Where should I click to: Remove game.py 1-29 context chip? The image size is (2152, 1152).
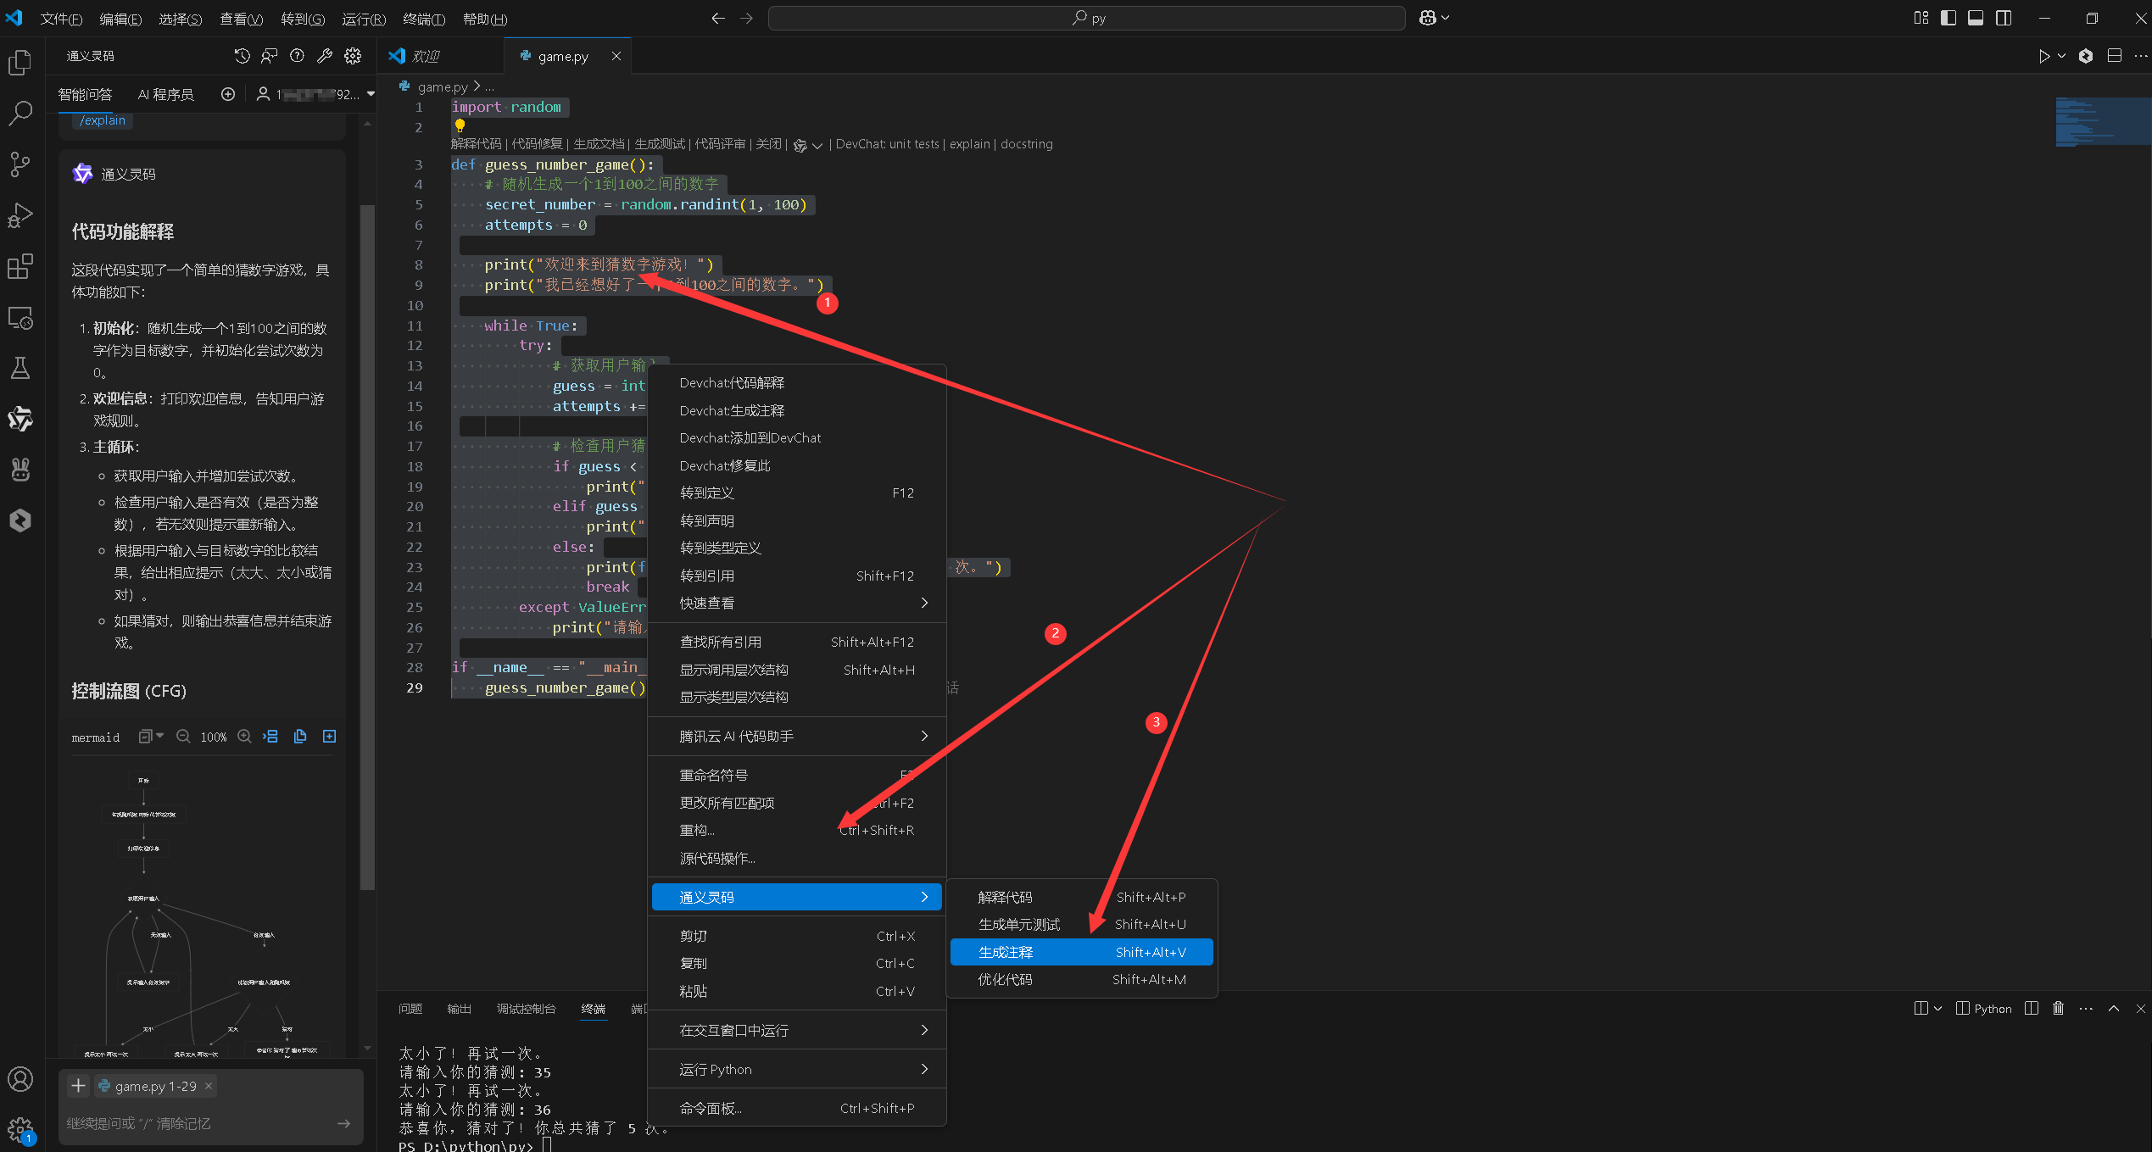click(209, 1085)
